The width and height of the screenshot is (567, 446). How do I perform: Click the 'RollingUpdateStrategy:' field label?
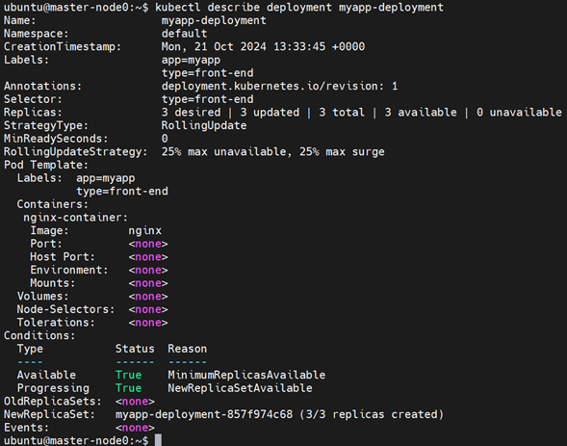(x=76, y=152)
